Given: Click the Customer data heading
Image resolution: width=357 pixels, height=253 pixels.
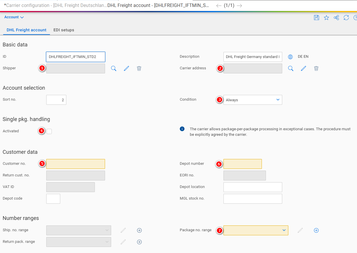Looking at the screenshot, I should (x=20, y=152).
